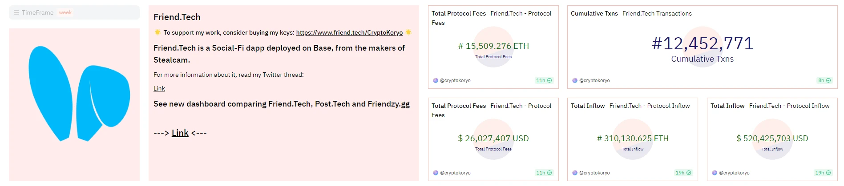
Task: Follow the large 'Link' between the arrows
Action: (x=180, y=133)
